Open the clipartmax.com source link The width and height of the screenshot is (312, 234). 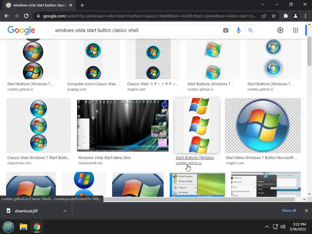coord(19,163)
